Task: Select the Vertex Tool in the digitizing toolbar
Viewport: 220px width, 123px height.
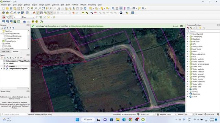Action: [x=49, y=13]
